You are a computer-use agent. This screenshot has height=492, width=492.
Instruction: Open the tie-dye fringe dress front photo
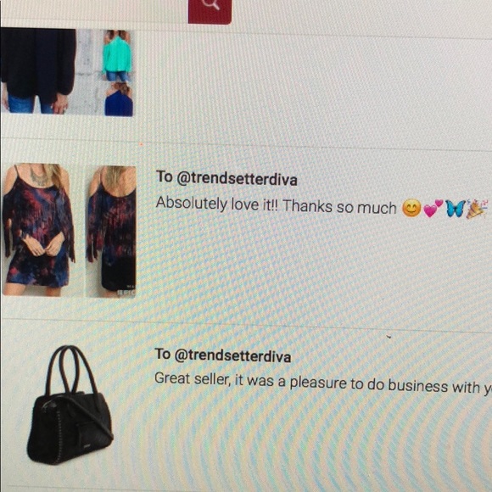click(39, 230)
